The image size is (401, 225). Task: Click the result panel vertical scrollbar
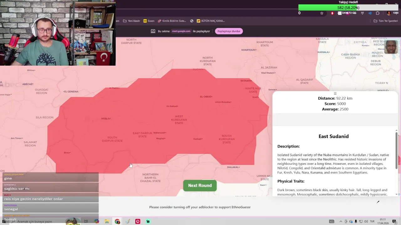397,151
